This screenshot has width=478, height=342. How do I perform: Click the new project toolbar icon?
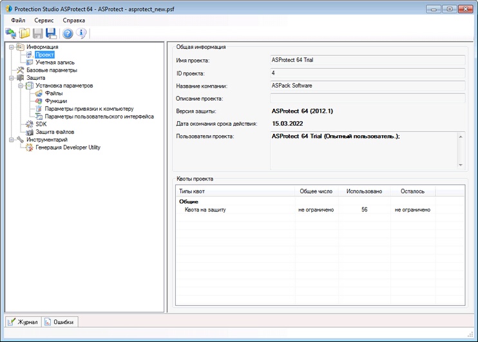11,33
